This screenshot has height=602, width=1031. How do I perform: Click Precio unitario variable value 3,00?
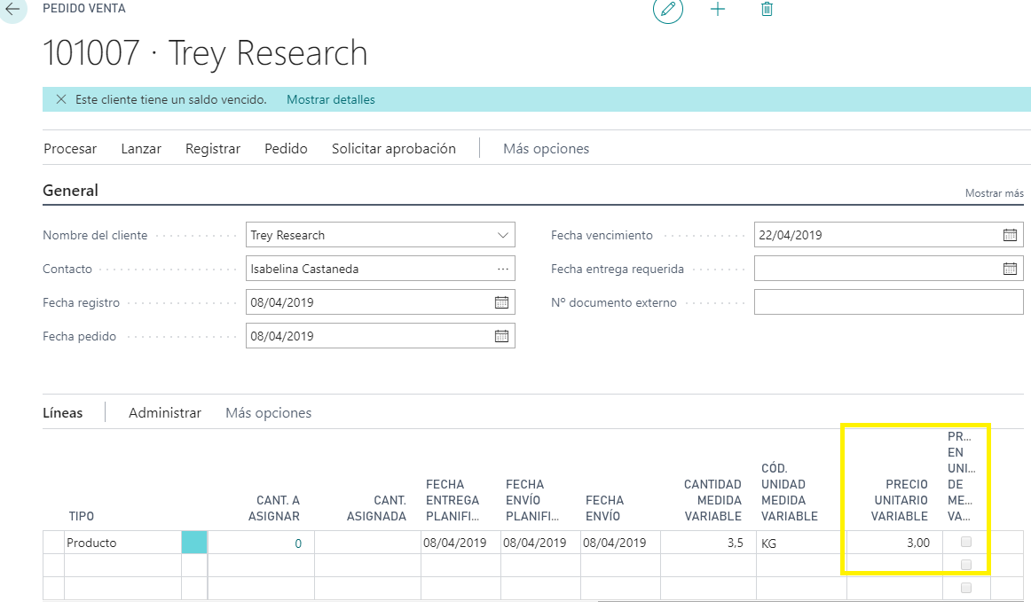coord(918,543)
